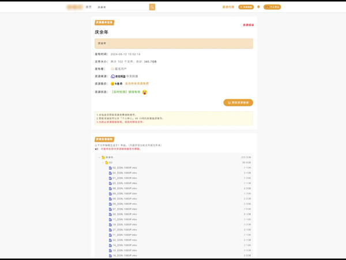Click the tongue-out emoji beside link status
This screenshot has width=346, height=260.
pos(145,92)
